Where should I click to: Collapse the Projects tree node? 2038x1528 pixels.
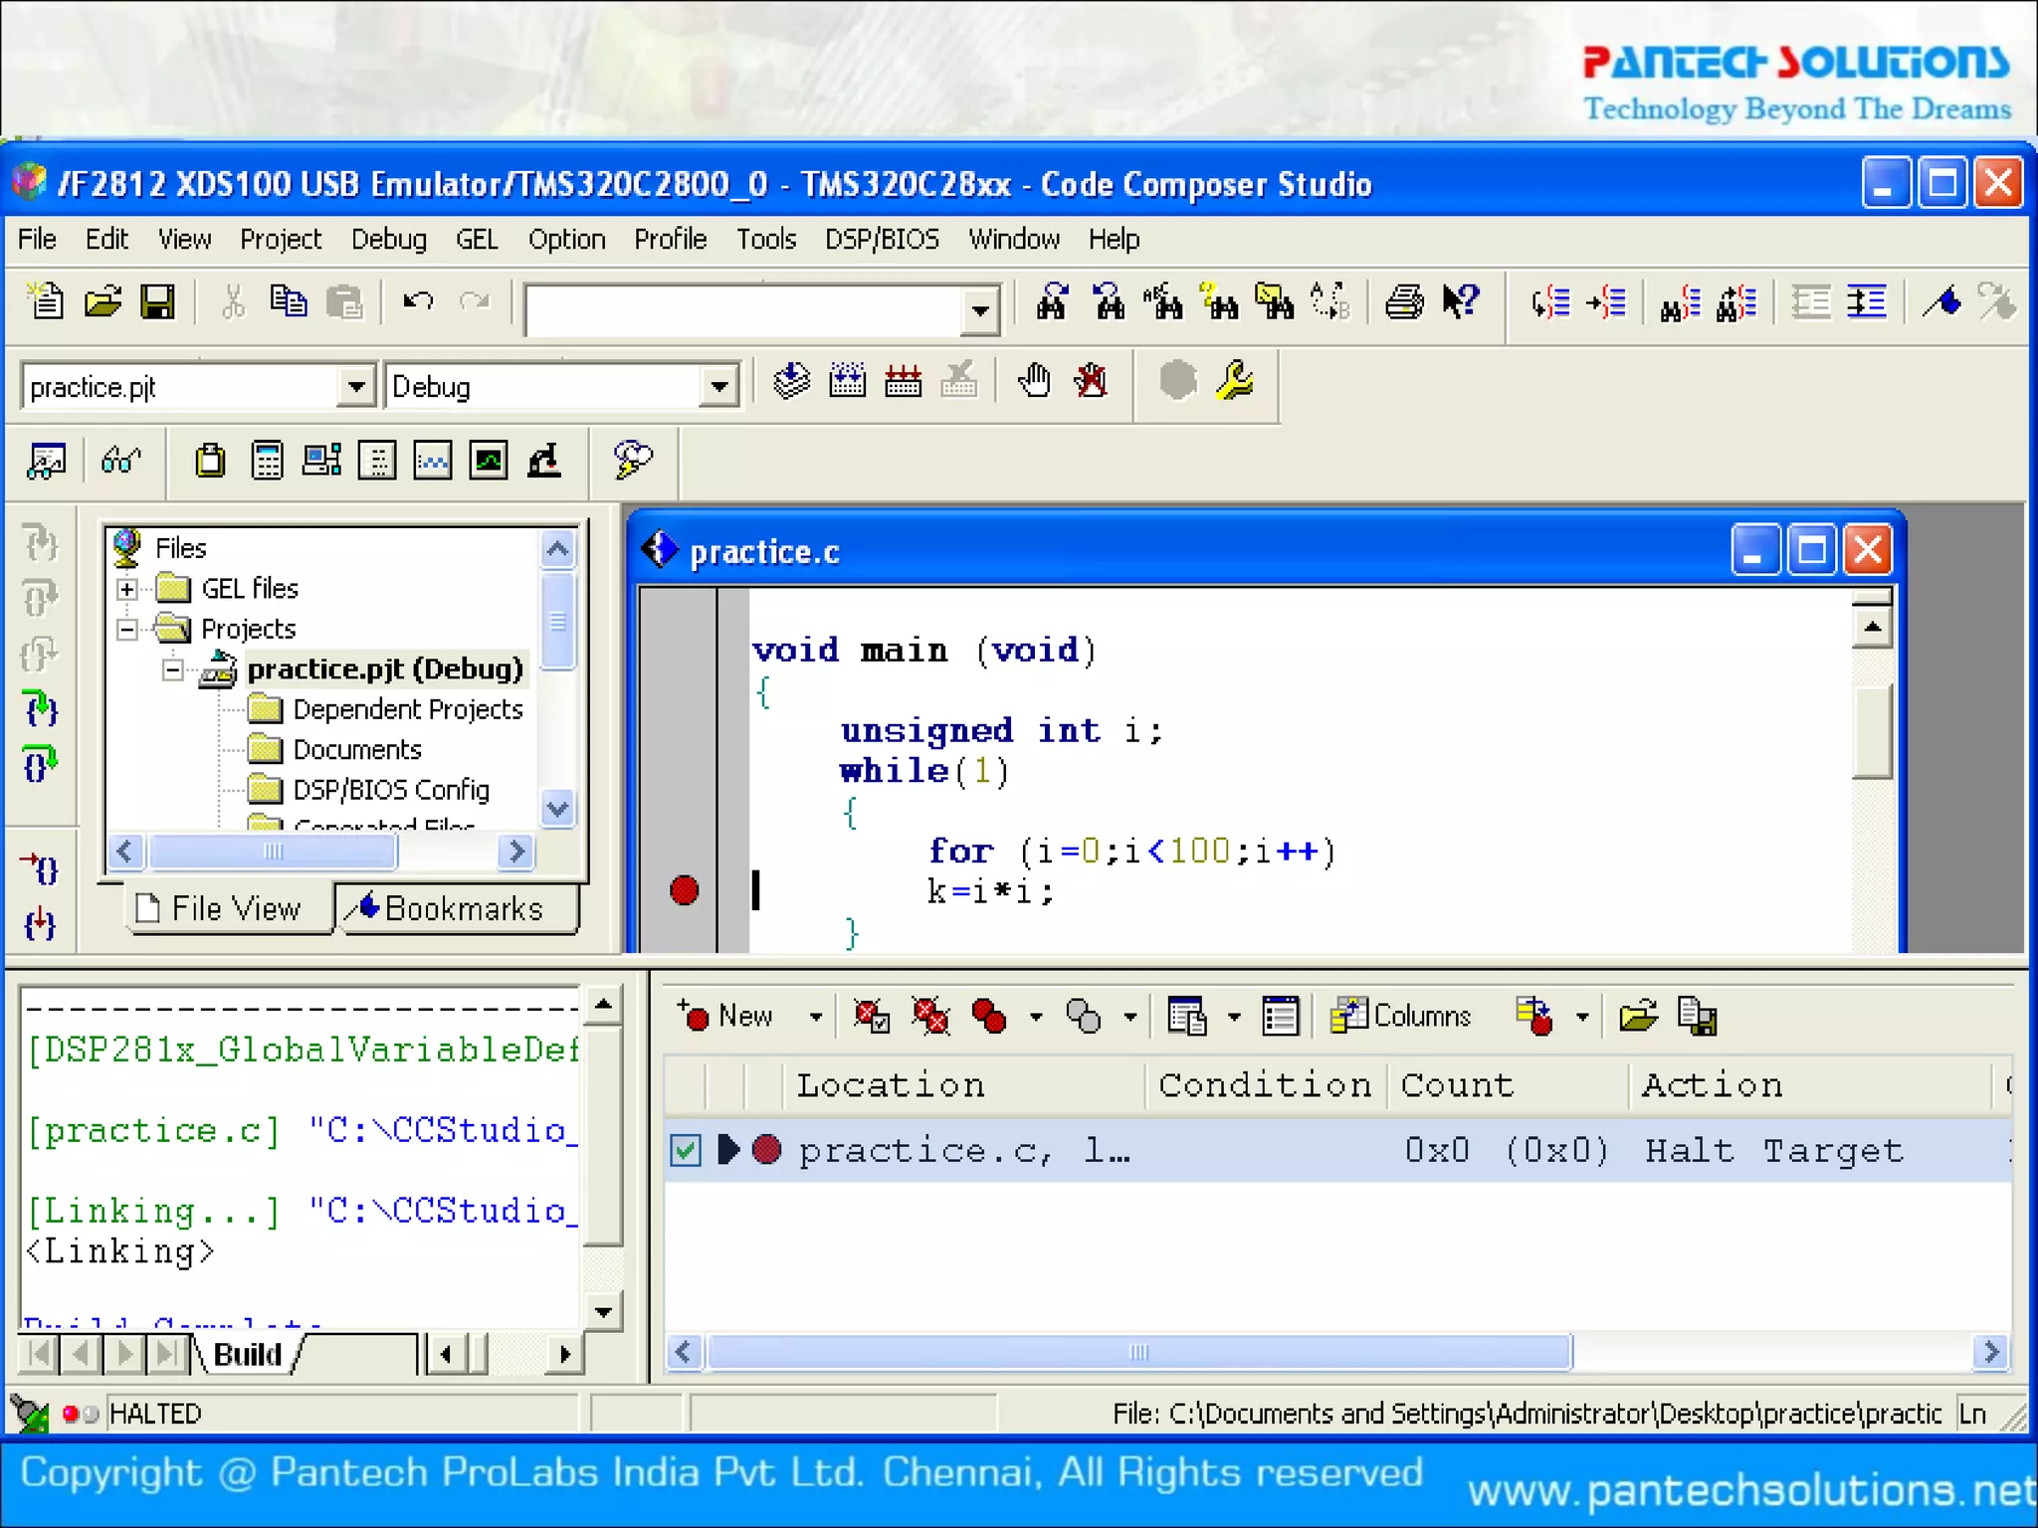(x=127, y=630)
